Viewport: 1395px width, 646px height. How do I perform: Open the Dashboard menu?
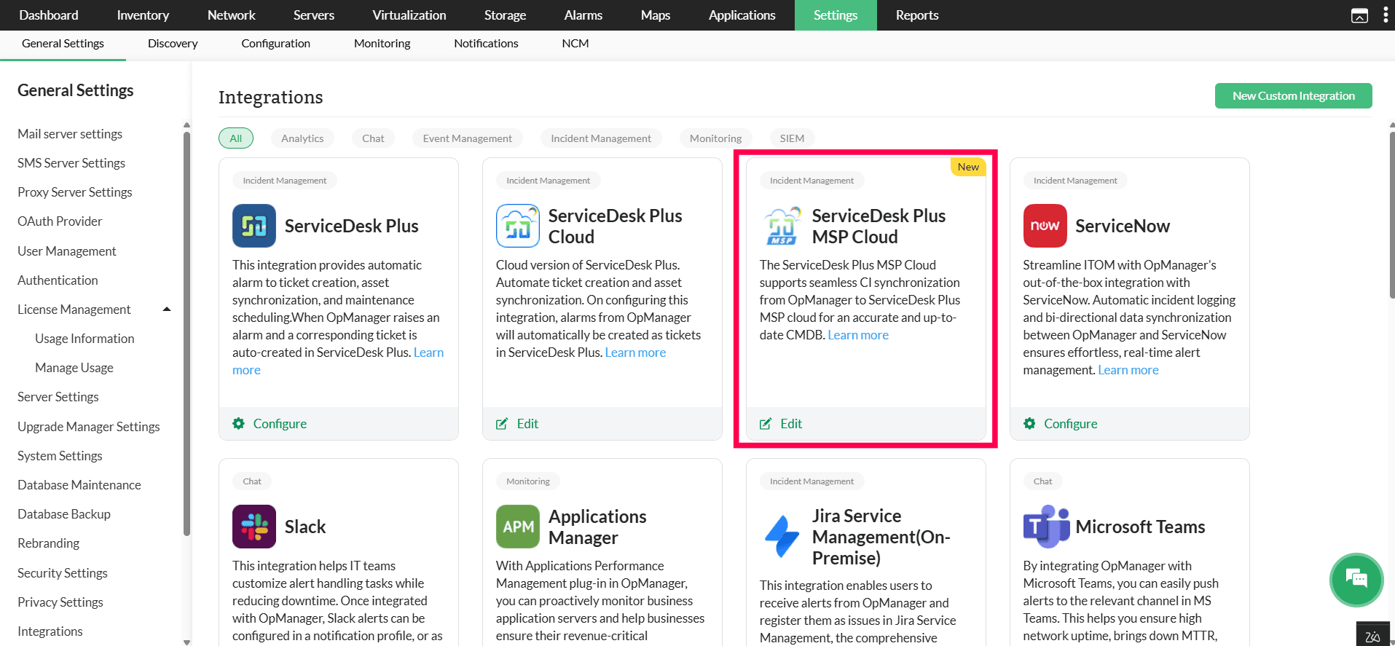pos(49,15)
